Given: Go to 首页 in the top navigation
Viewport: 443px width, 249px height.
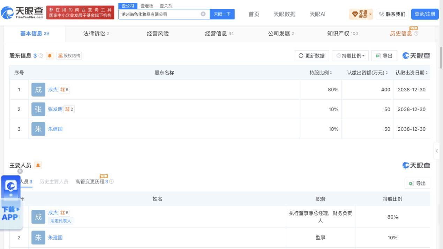Looking at the screenshot, I should pos(254,14).
